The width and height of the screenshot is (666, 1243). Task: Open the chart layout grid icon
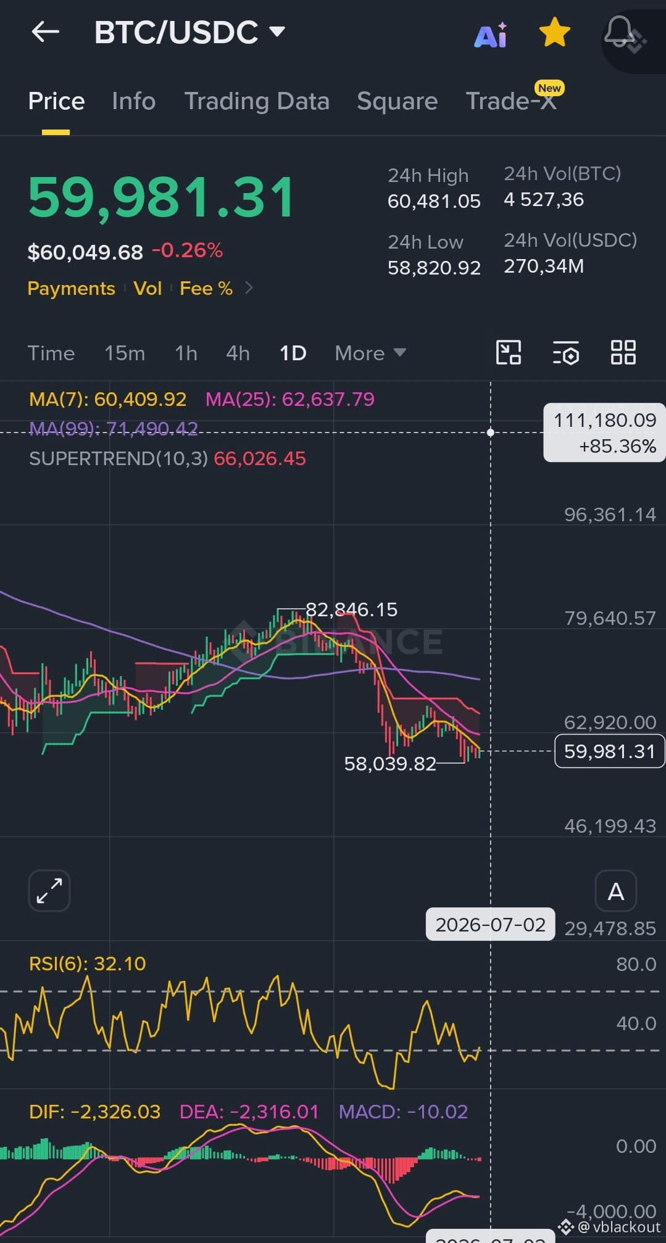pyautogui.click(x=623, y=353)
